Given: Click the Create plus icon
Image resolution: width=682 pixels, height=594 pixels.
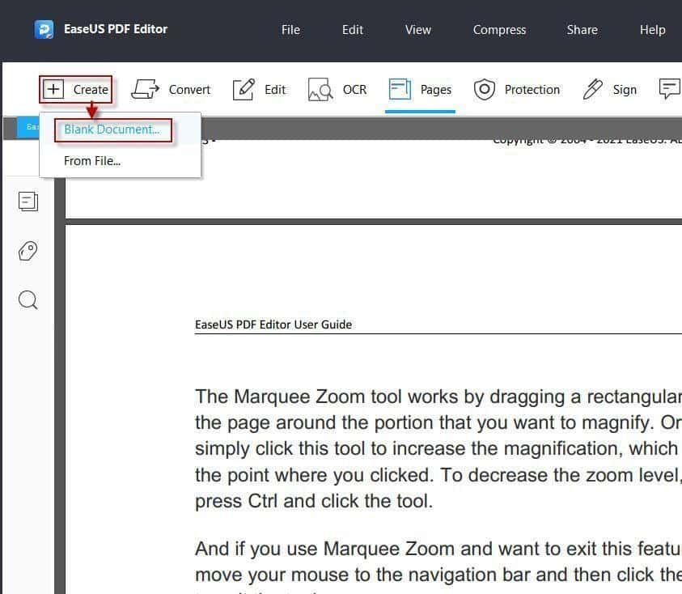Looking at the screenshot, I should coord(53,89).
